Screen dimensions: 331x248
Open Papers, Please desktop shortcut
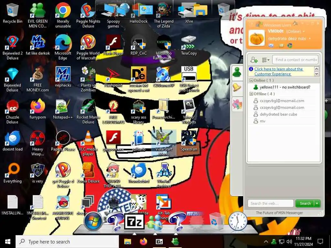coord(63,141)
